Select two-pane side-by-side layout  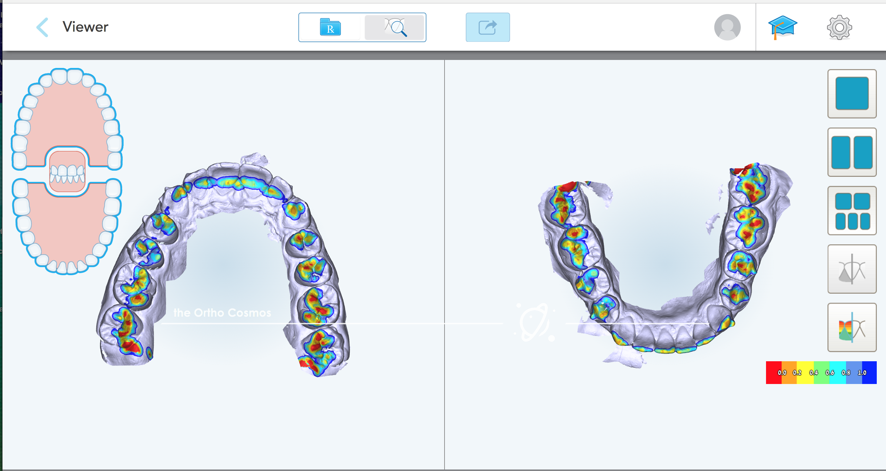[852, 152]
